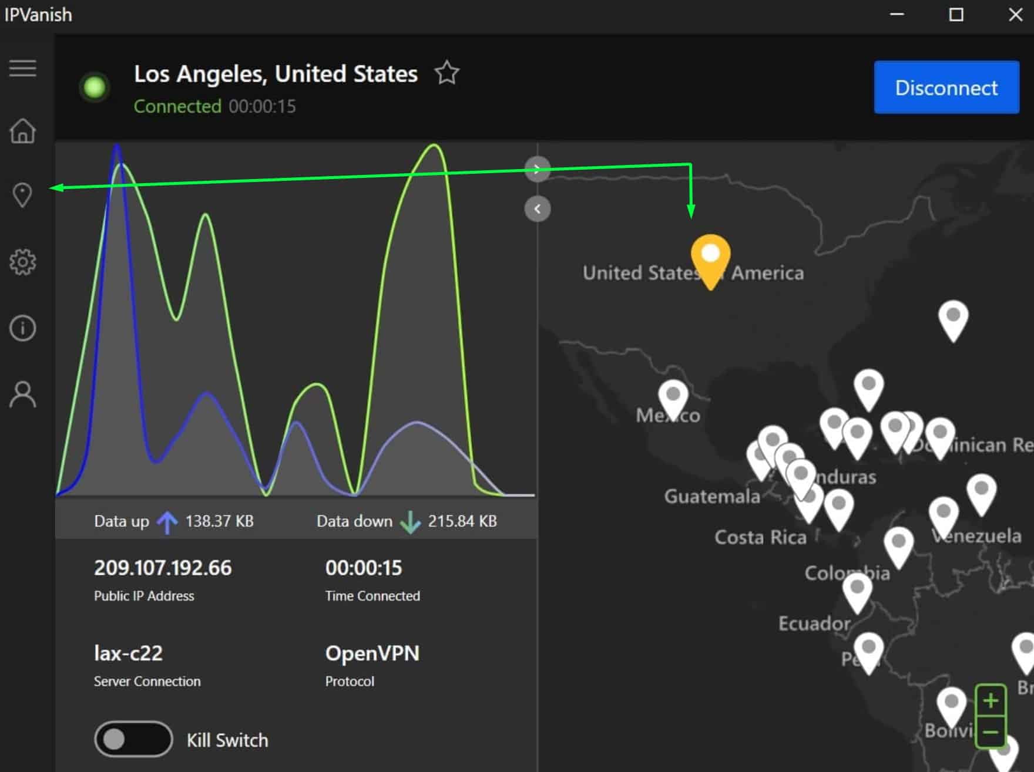
Task: Open the Account profile icon
Action: coord(22,394)
